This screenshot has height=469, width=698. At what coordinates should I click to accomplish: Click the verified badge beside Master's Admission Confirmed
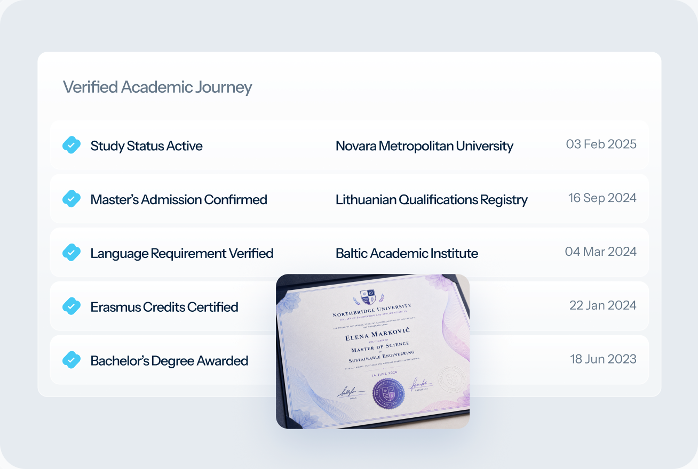click(72, 199)
